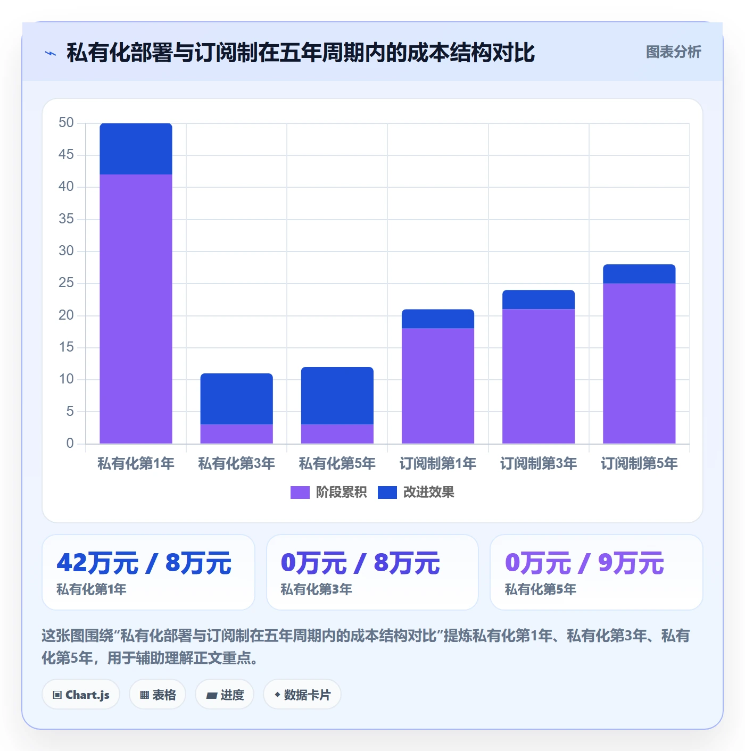
Task: Click the 阶段累积 legend label
Action: pyautogui.click(x=342, y=493)
